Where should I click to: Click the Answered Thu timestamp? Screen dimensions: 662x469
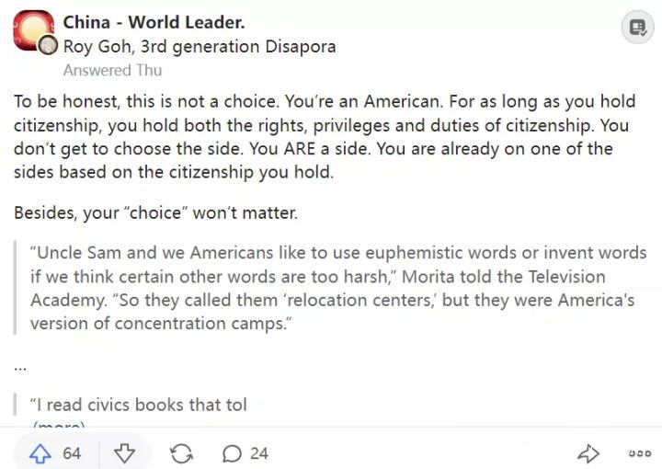pyautogui.click(x=112, y=70)
